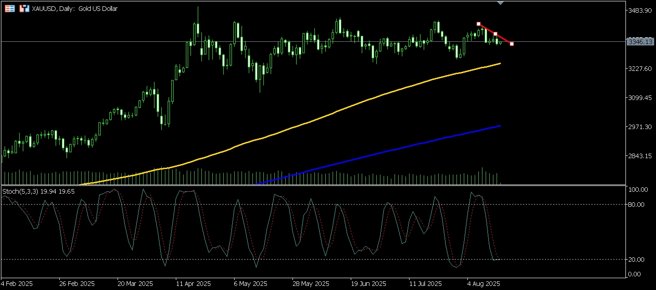Click the gray chart shift triangle marker
The image size is (656, 290).
[501, 3]
